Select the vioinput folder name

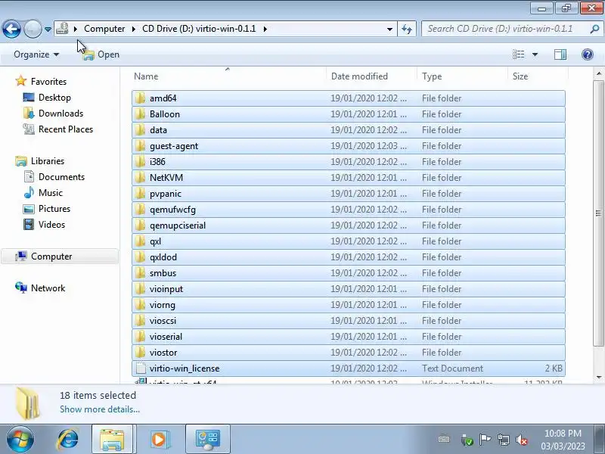166,289
